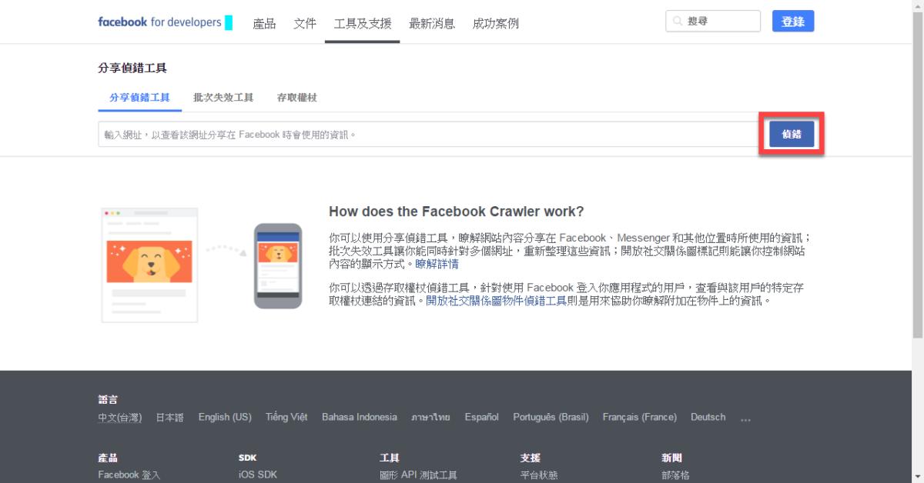The width and height of the screenshot is (924, 483).
Task: Select 日本語 language
Action: pos(170,417)
